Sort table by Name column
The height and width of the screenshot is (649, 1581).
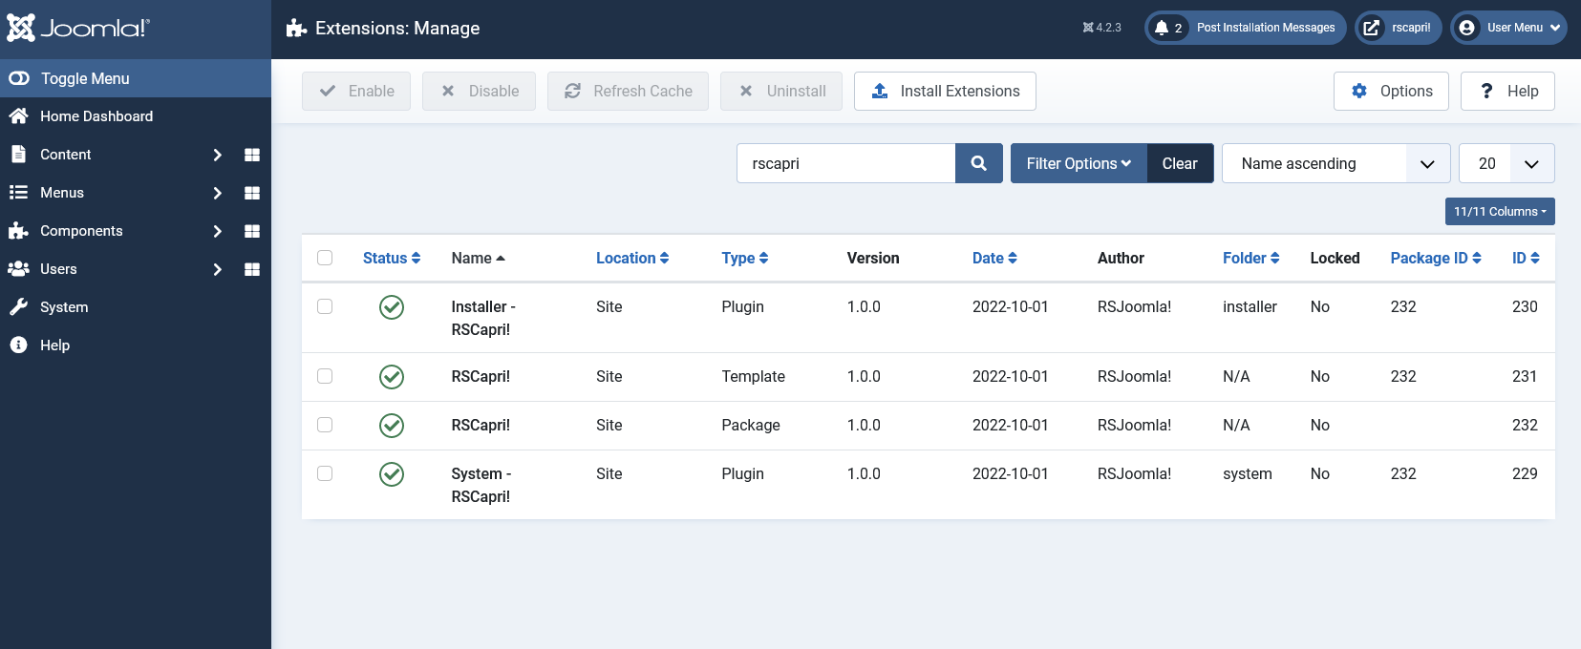[479, 258]
